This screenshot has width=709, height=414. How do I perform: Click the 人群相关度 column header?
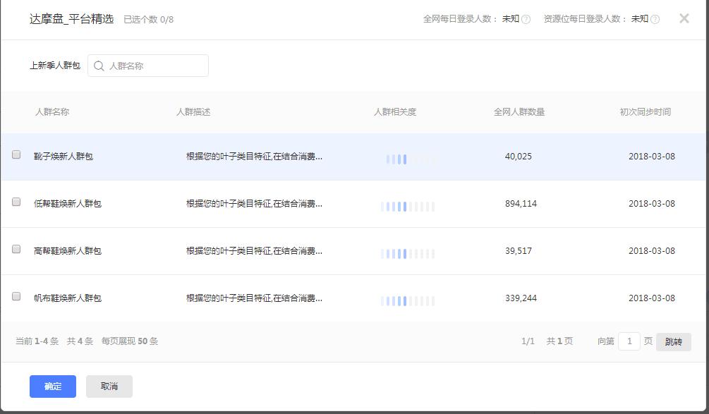(395, 111)
